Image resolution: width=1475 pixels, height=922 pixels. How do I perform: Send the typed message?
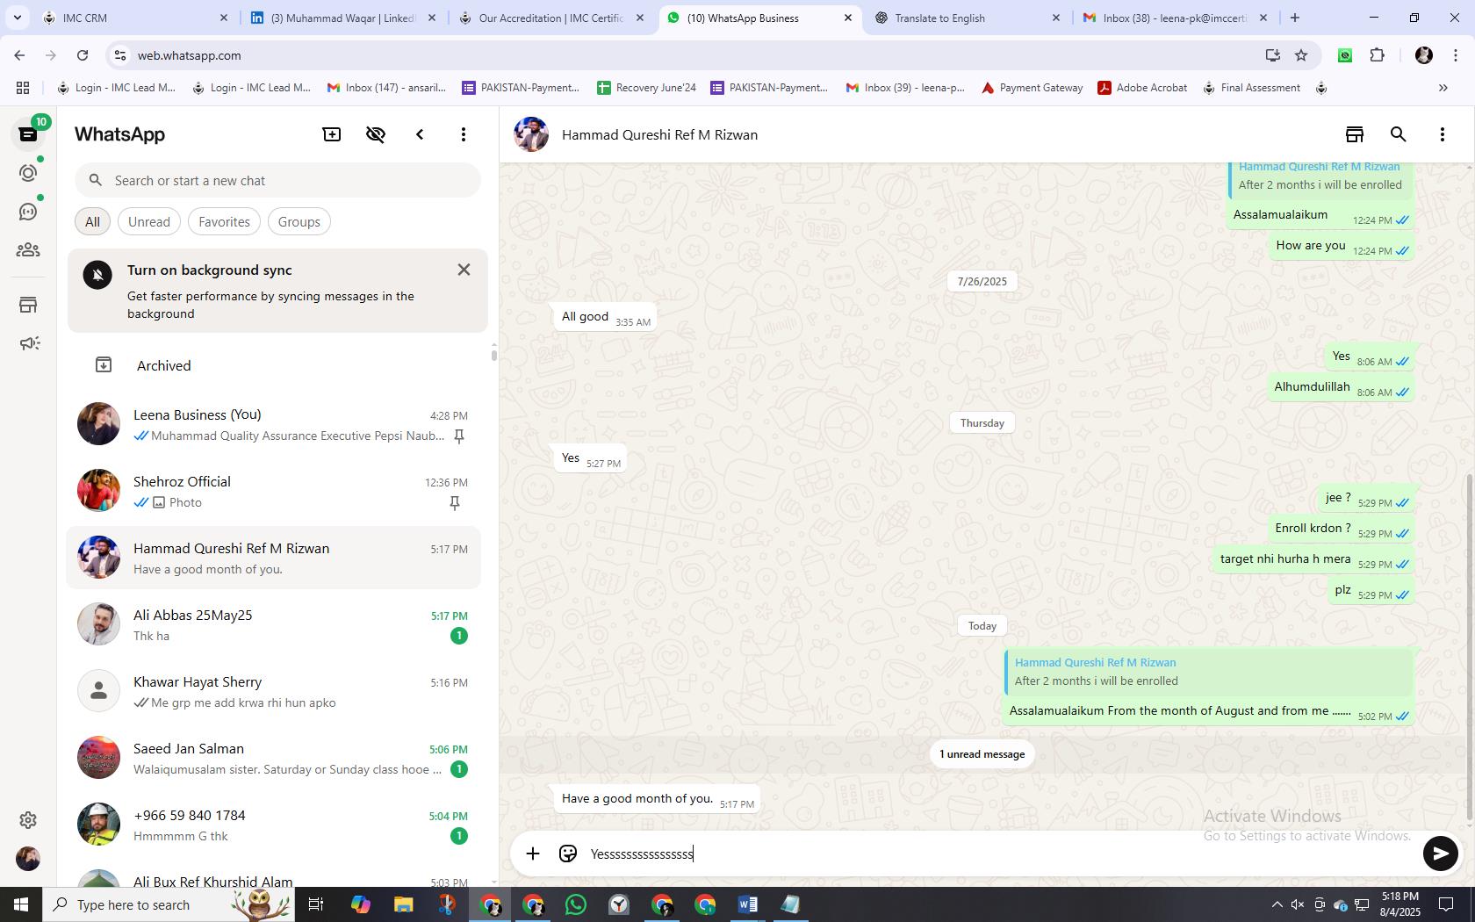point(1440,854)
